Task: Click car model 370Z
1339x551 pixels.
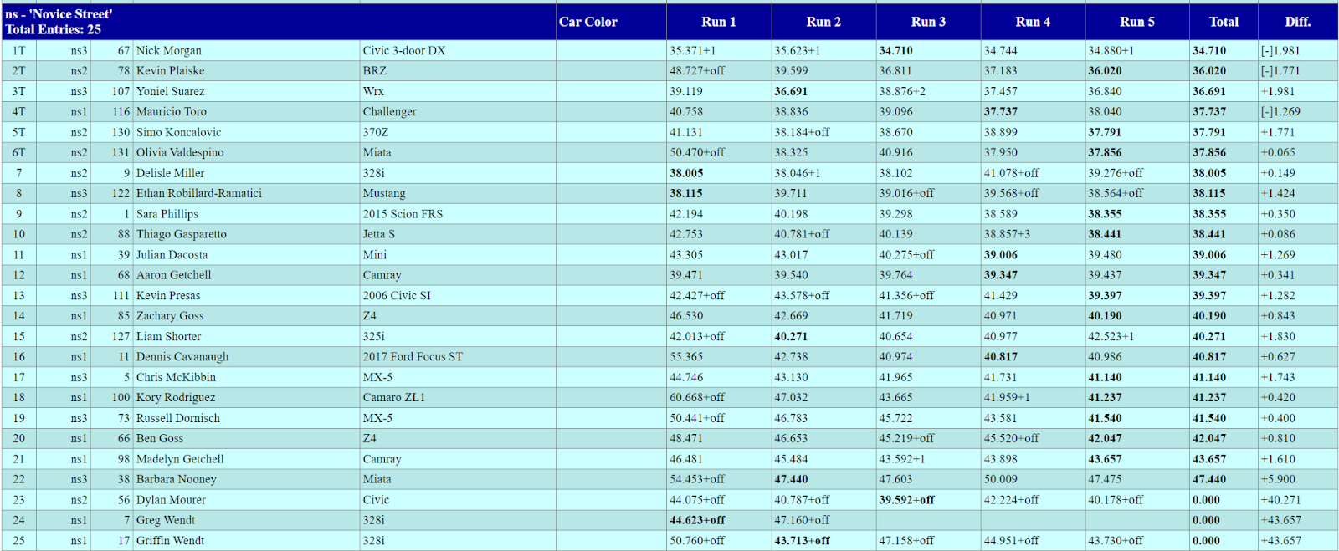Action: click(x=376, y=132)
